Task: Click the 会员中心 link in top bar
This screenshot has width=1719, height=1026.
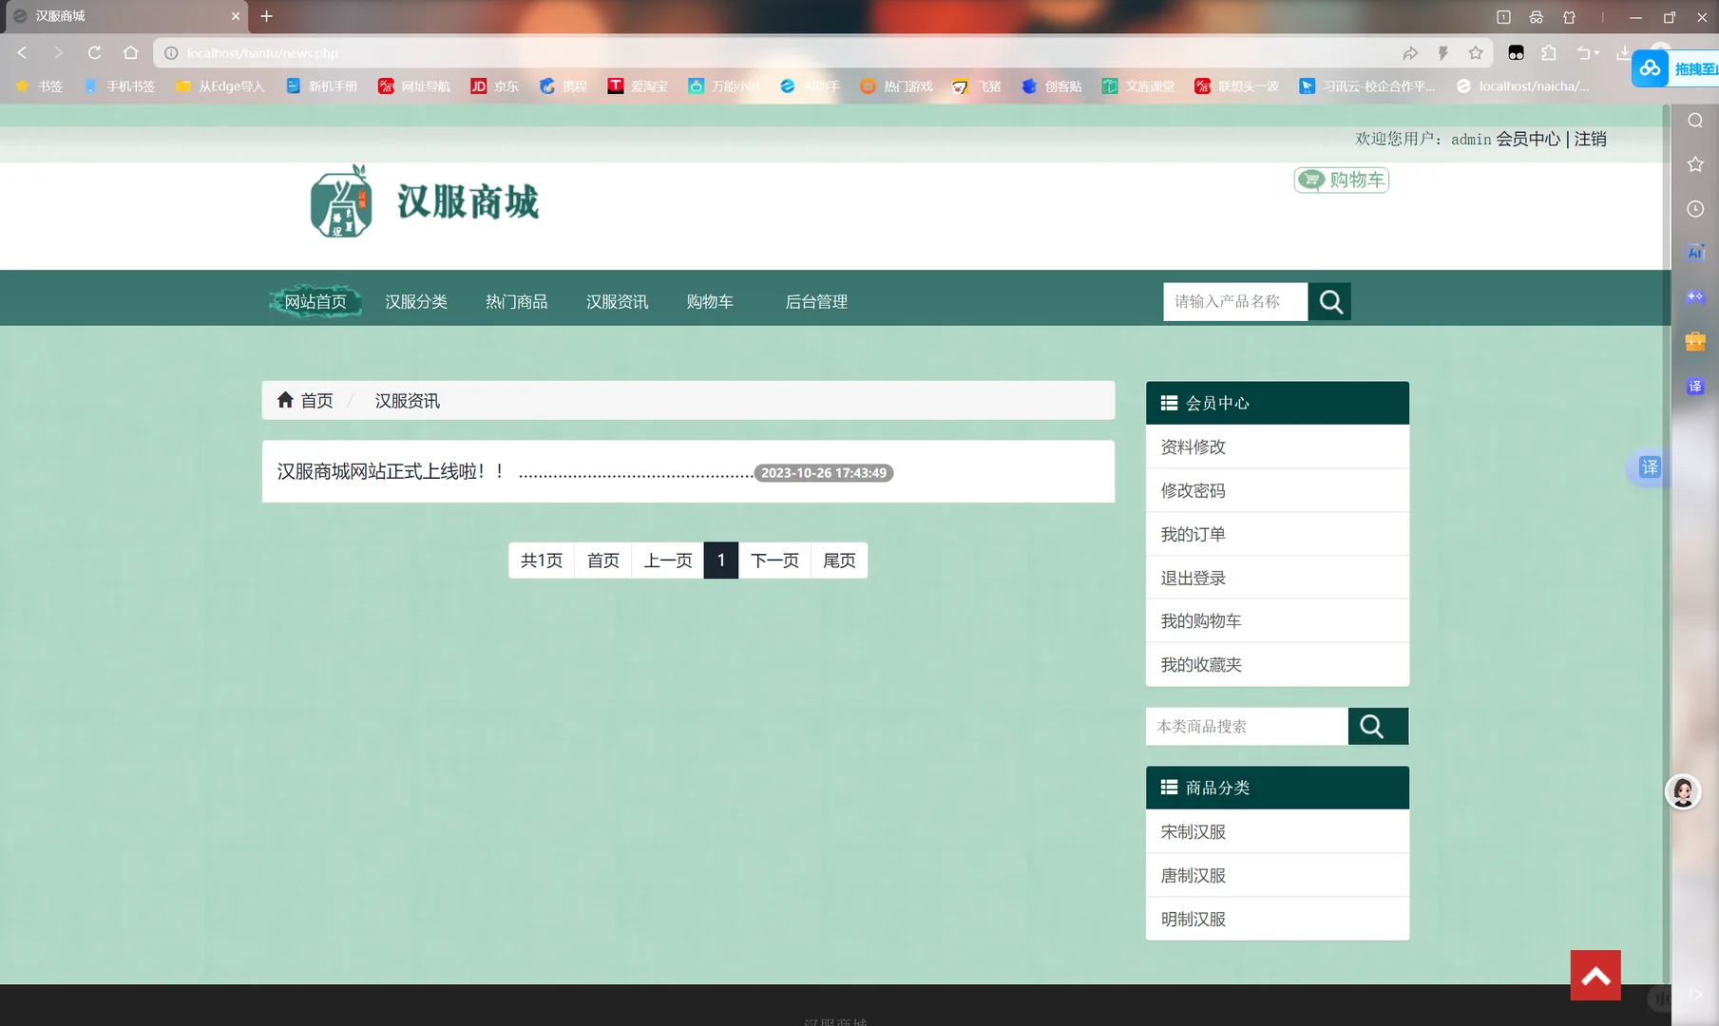Action: click(x=1528, y=139)
